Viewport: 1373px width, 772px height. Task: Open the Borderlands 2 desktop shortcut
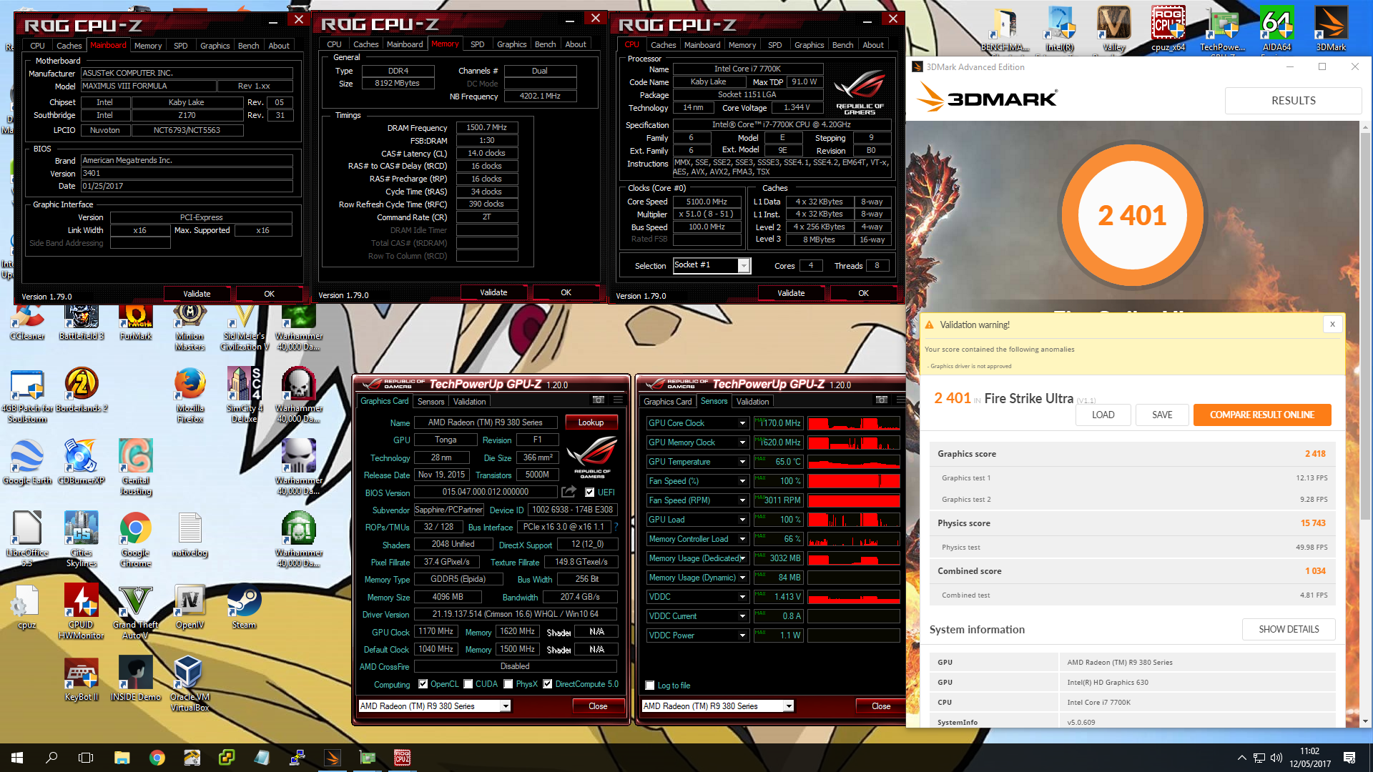coord(81,390)
